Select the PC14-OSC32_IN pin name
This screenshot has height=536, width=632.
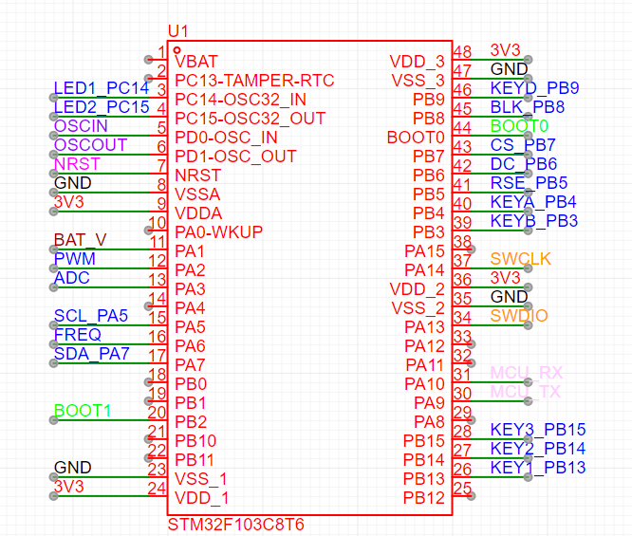(241, 100)
